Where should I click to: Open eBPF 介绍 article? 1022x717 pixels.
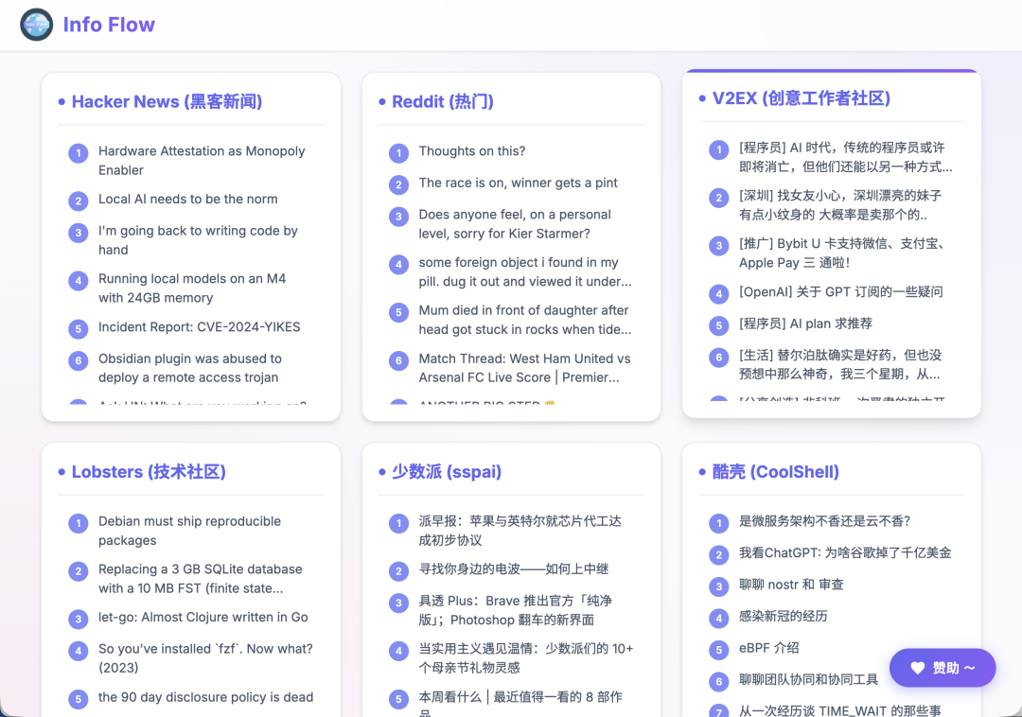pos(769,648)
